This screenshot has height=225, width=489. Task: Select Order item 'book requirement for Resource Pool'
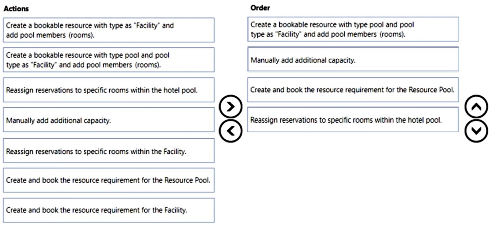click(353, 90)
